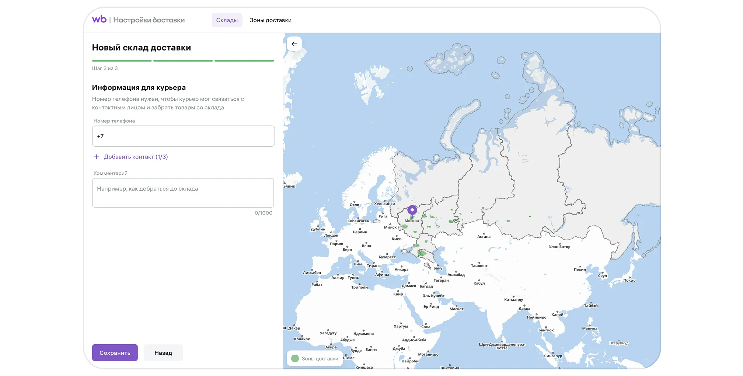Viewport: 743px width, 376px height.
Task: Click the Добавить контакт (1/3) link
Action: (136, 157)
